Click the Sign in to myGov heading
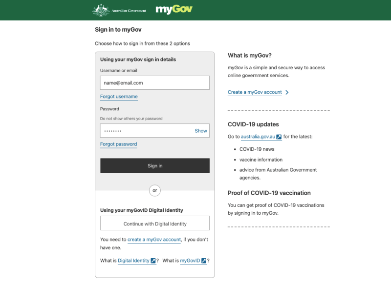The width and height of the screenshot is (391, 285). coord(118,30)
